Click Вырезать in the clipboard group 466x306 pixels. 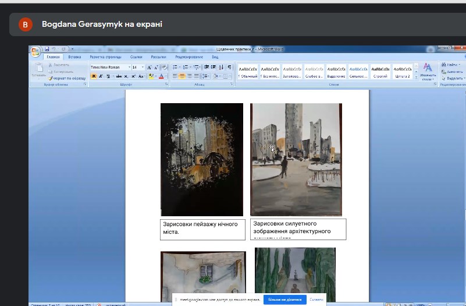59,65
